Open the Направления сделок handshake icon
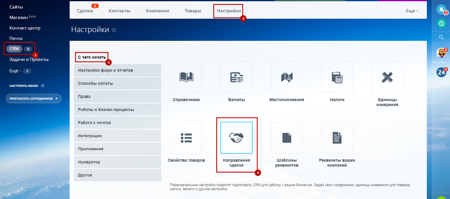 click(236, 138)
